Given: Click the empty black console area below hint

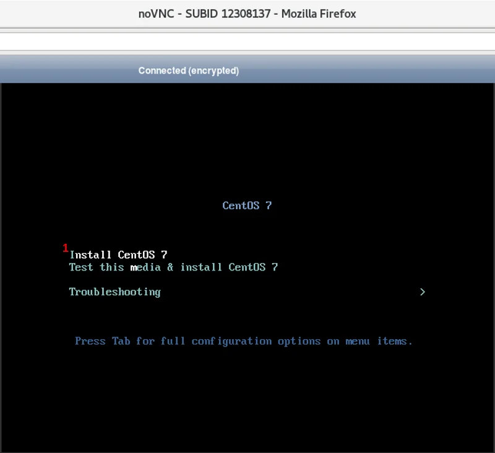Looking at the screenshot, I should pyautogui.click(x=247, y=396).
